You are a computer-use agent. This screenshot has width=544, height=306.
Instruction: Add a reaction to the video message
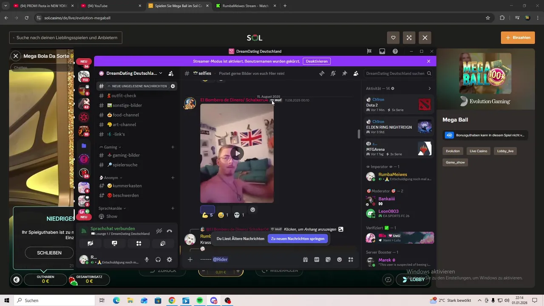253,210
